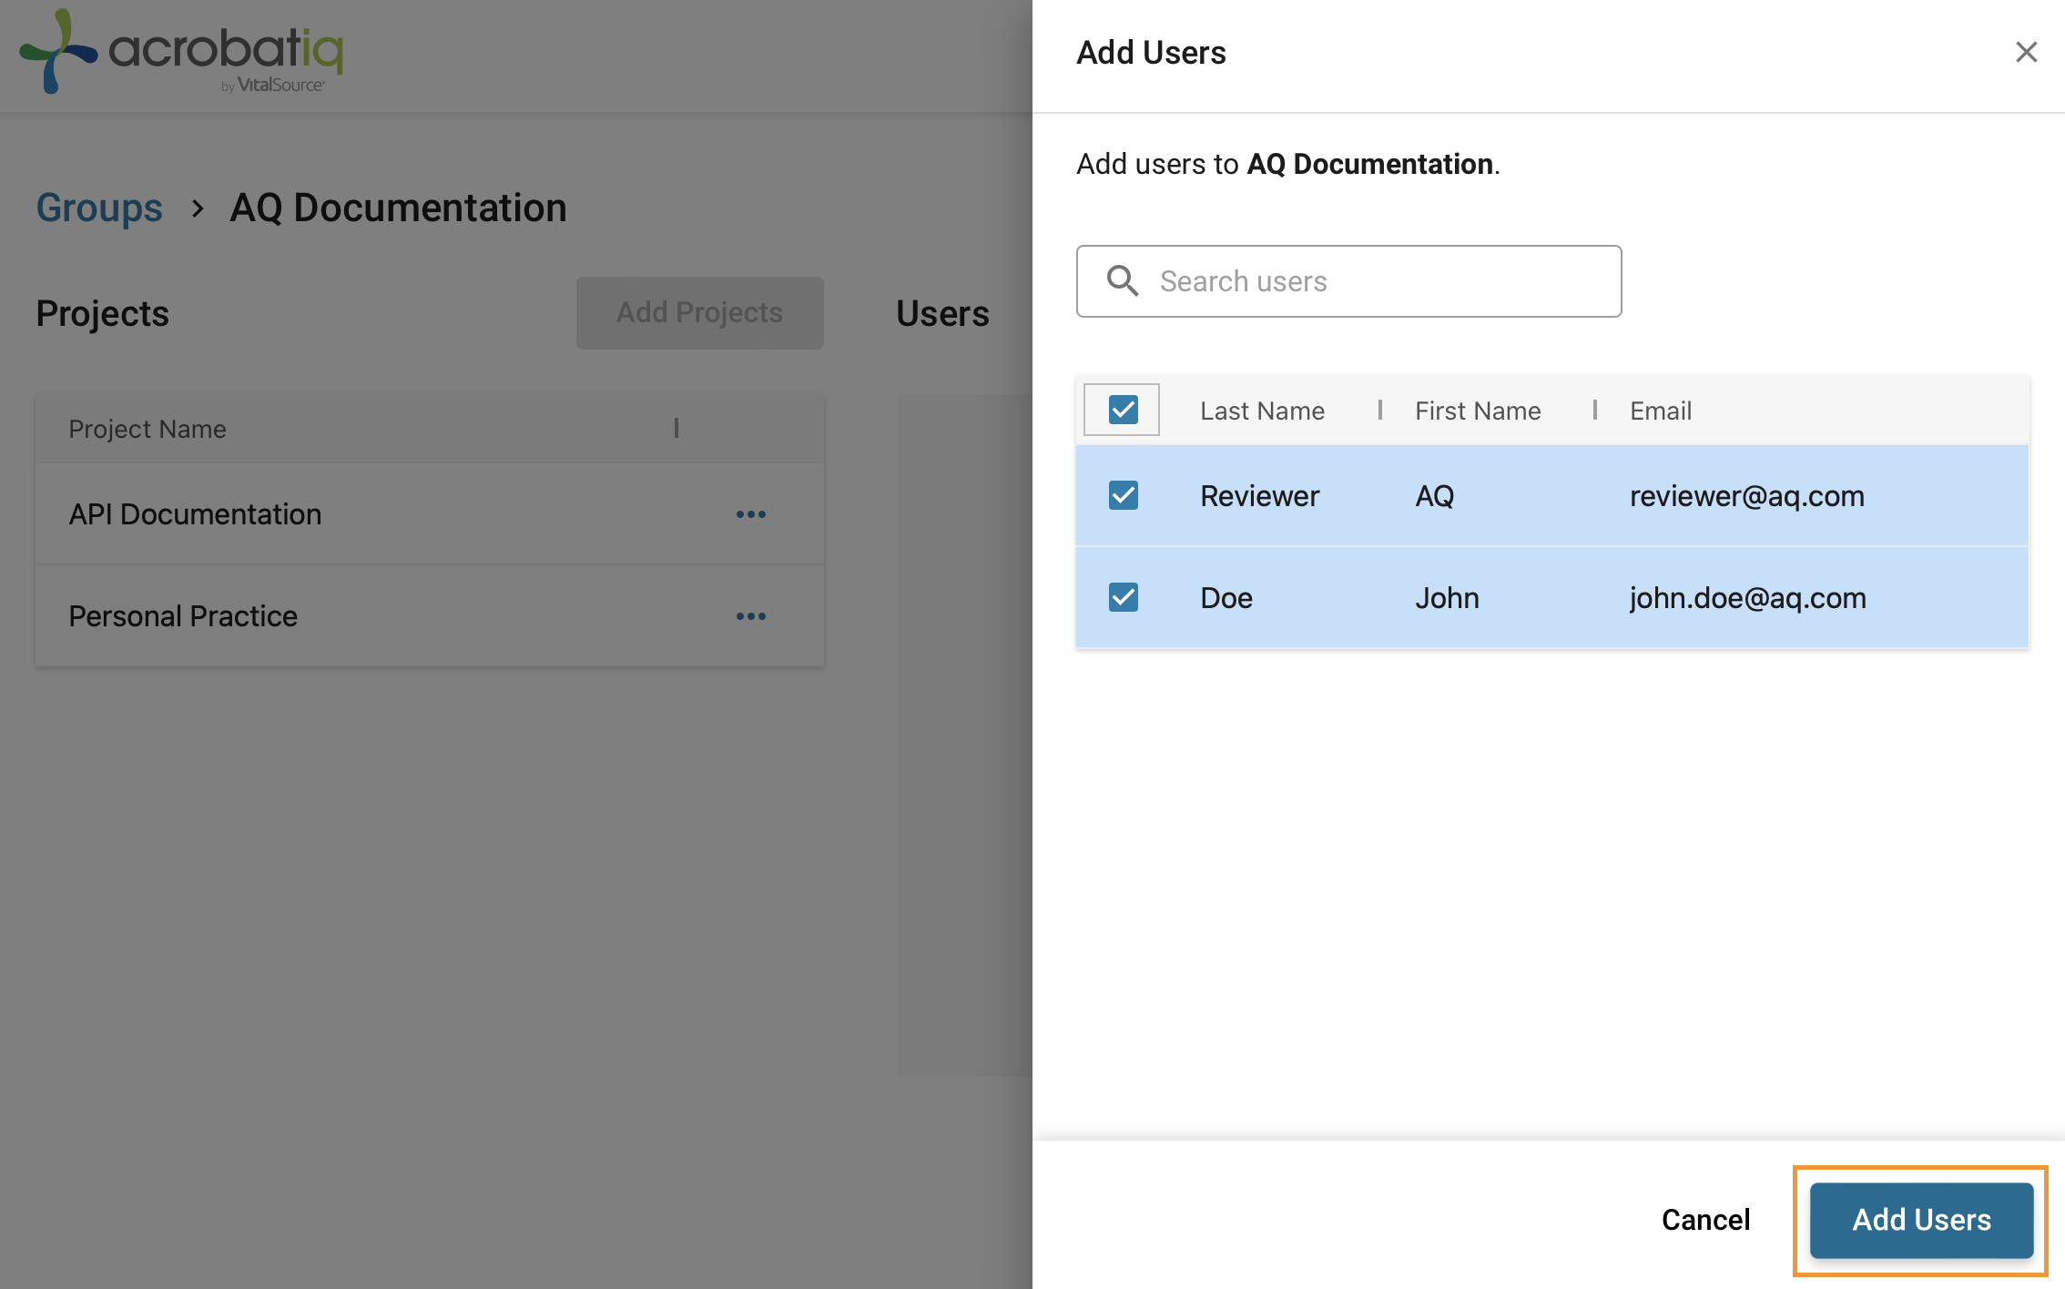Click the AQ Documentation breadcrumb title
Screen dimensions: 2065x1289
[398, 208]
